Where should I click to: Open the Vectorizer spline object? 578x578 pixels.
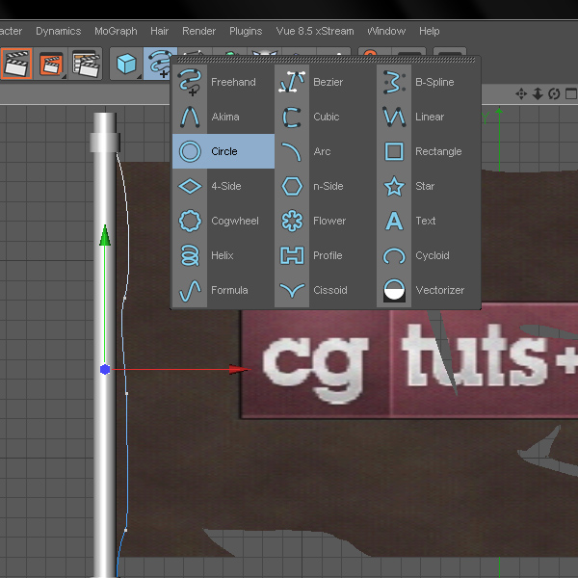(428, 290)
